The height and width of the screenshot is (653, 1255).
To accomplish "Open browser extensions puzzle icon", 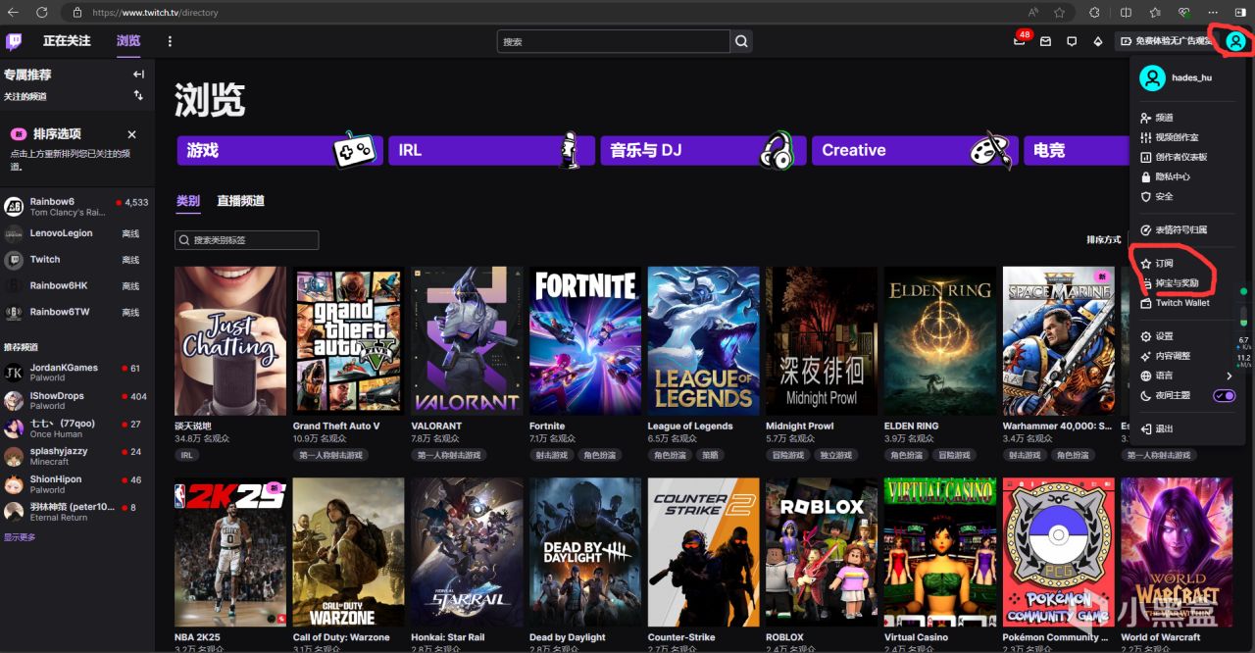I will [1094, 13].
